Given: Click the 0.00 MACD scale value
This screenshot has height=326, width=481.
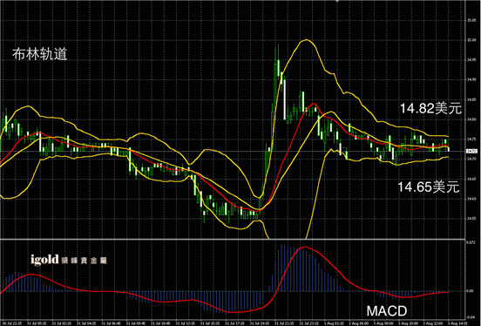Looking at the screenshot, I should pyautogui.click(x=471, y=291).
